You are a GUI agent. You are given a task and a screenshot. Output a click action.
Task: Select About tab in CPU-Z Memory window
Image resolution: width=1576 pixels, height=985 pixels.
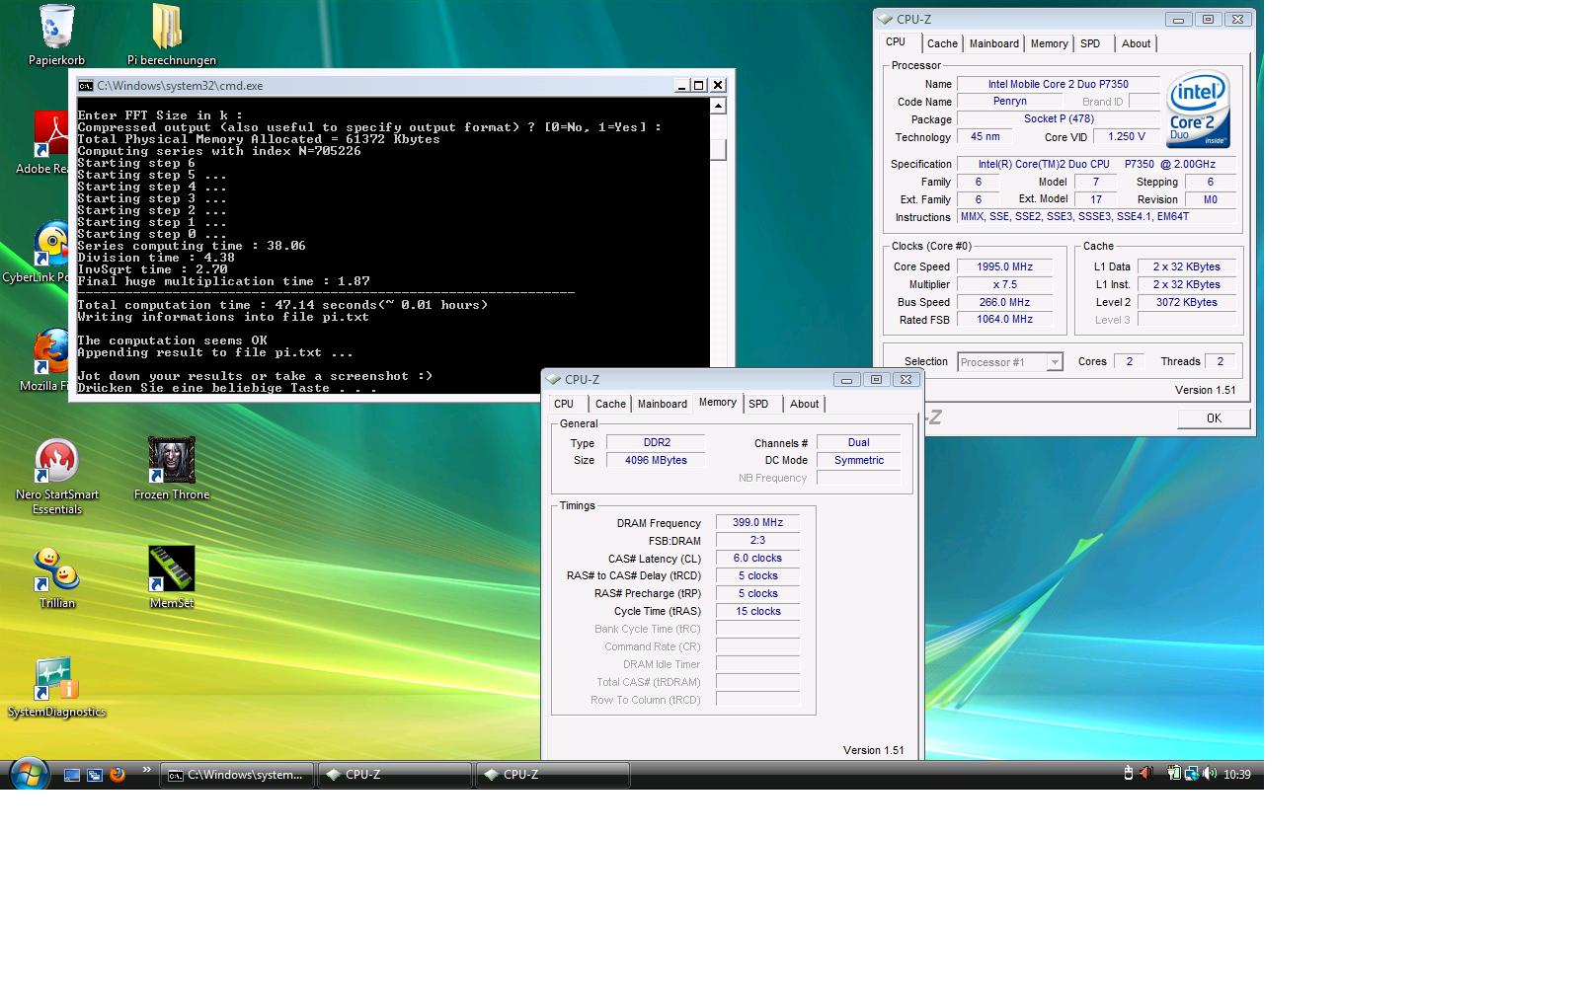pos(804,404)
